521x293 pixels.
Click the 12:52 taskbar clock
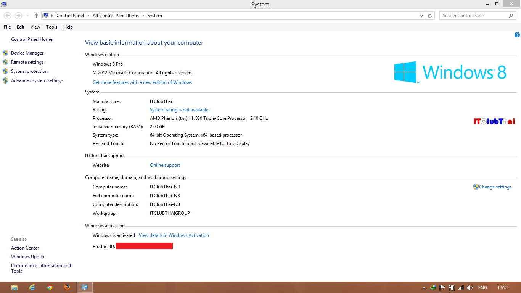pyautogui.click(x=503, y=288)
